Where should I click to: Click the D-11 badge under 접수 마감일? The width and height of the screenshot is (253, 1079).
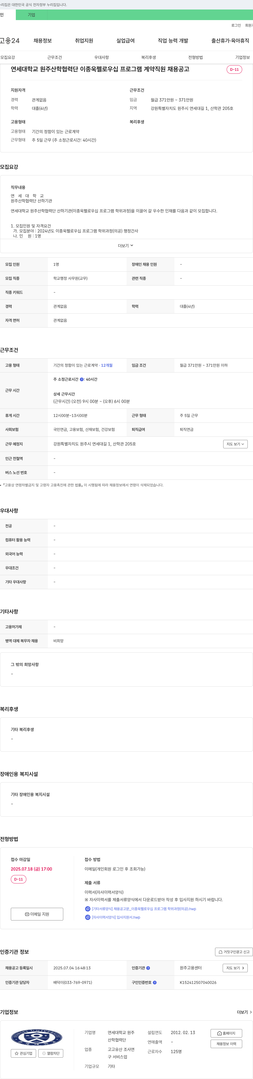(x=18, y=879)
